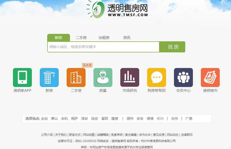Select the 资讯 search tab
Screen dimensions: 231x149
tap(127, 38)
